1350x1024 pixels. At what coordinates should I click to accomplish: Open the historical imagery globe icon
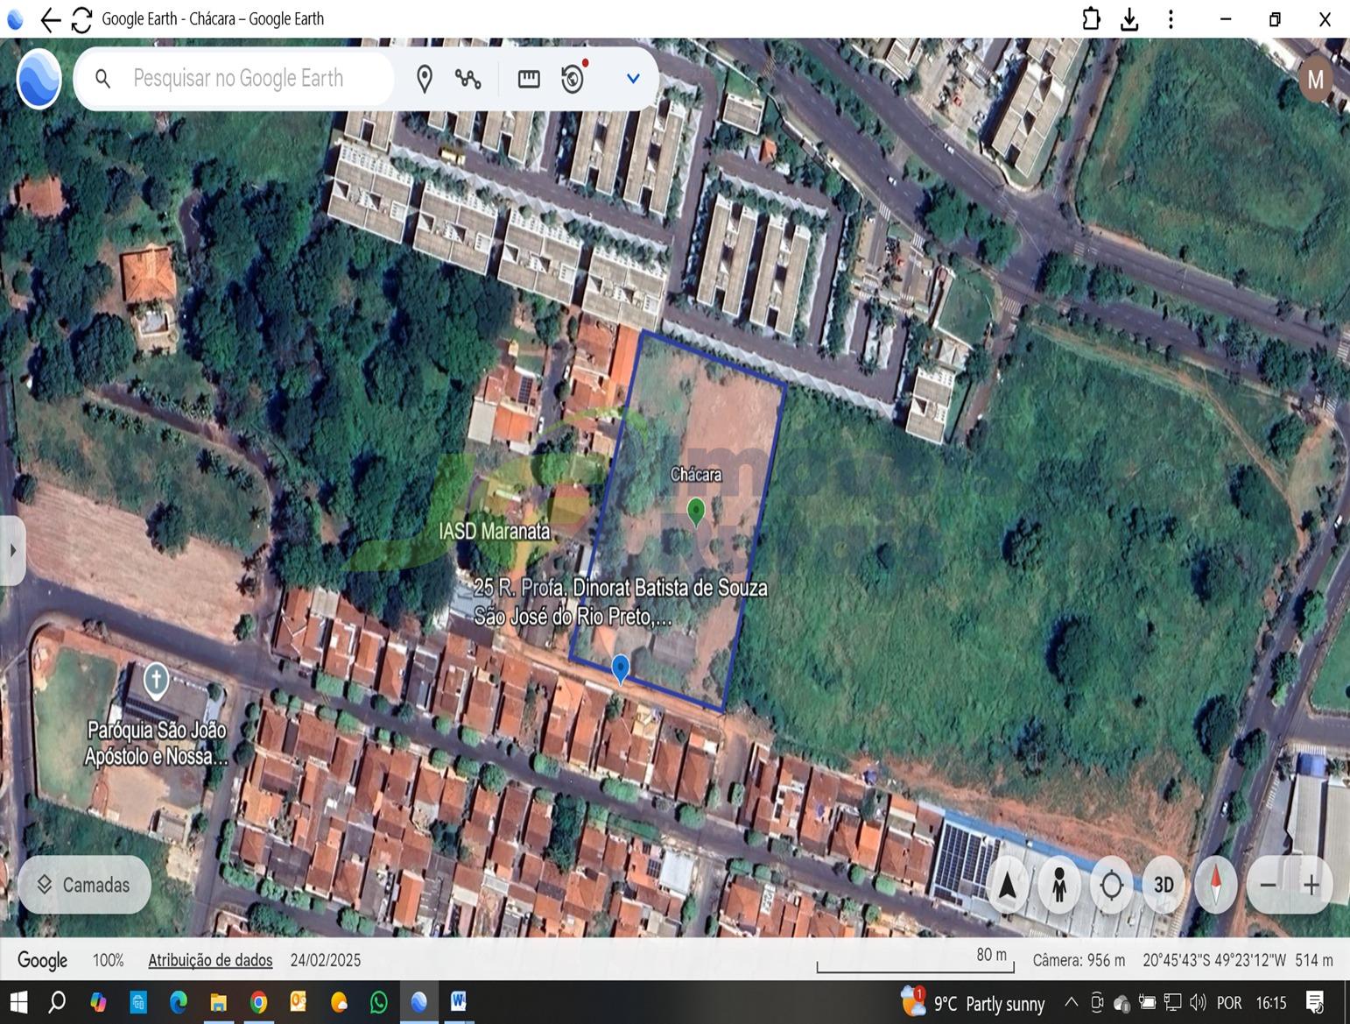tap(573, 79)
